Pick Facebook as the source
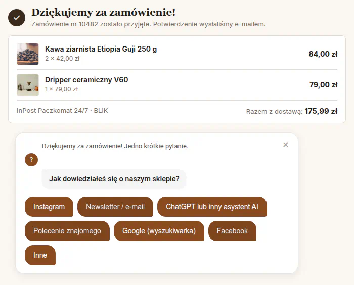354x285 pixels. (232, 231)
